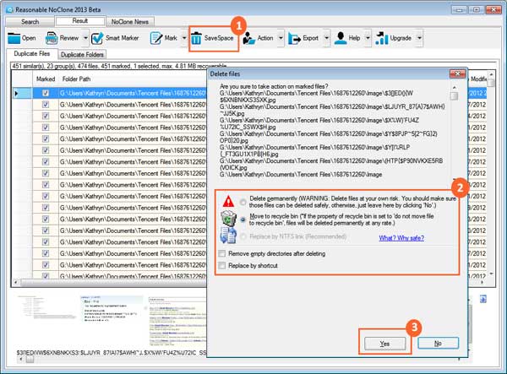Select the third preview thumbnail
507x374 pixels.
click(177, 320)
